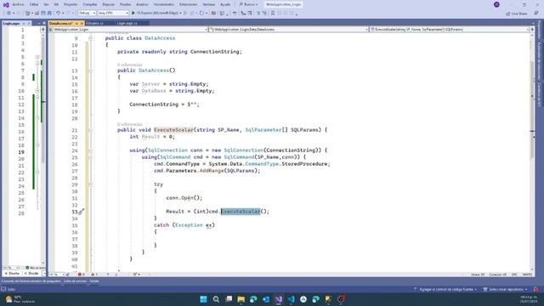544x306 pixels.
Task: Open Windows taskbar search
Action: [x=216, y=299]
